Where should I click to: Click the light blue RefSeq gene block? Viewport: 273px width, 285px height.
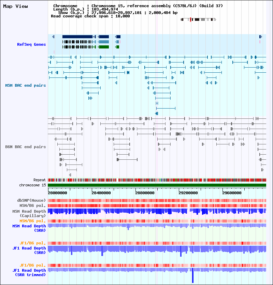tap(103, 42)
